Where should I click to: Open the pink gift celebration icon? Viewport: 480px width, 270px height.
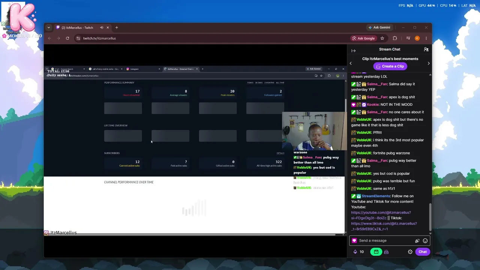pos(386,252)
